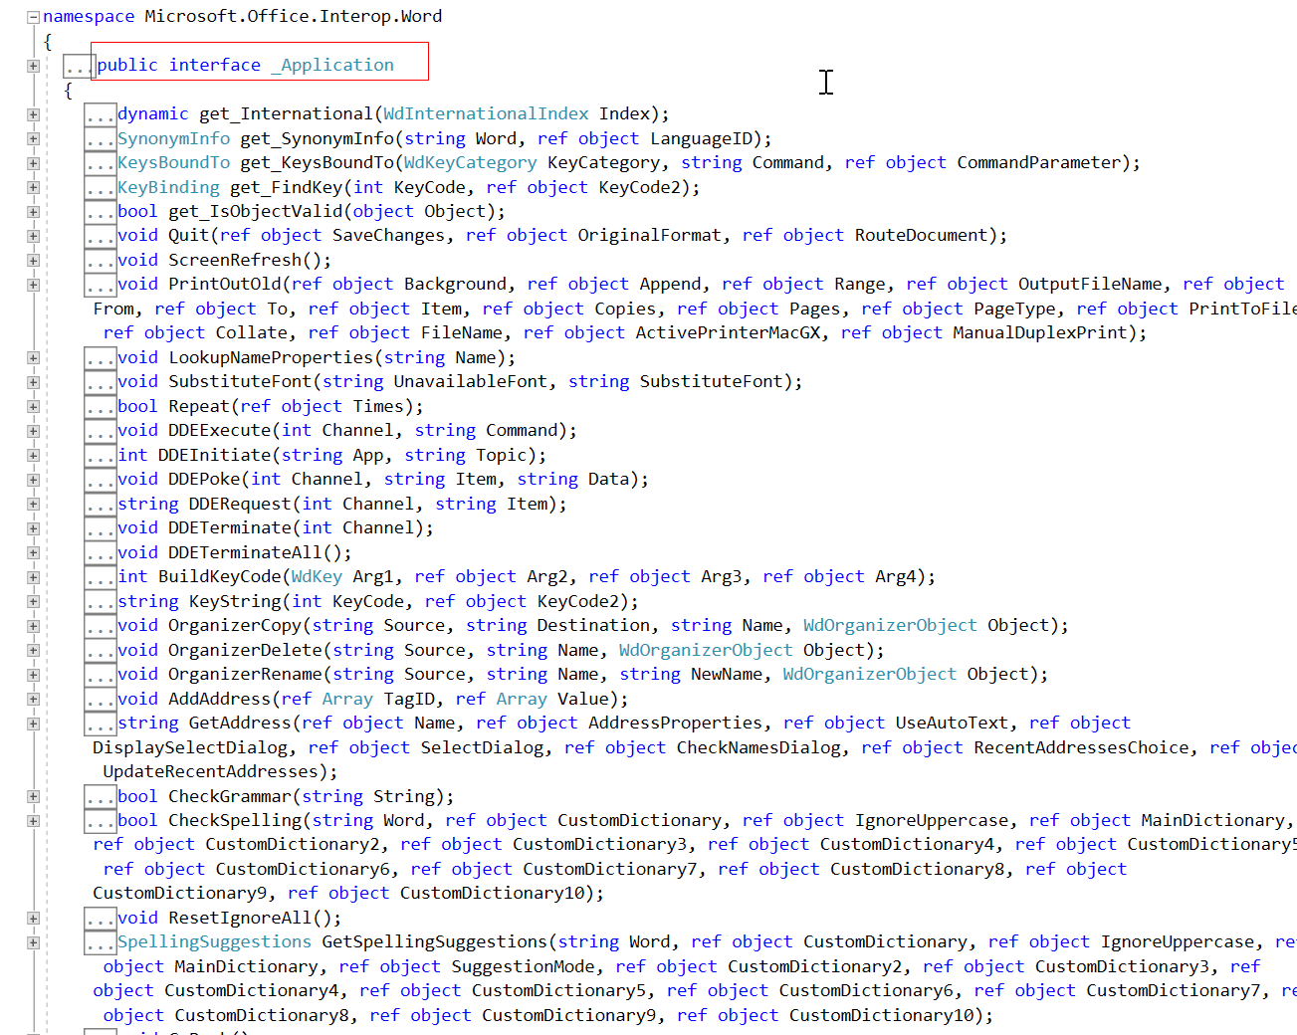
Task: Expand the plus box next to BuildKeyCode
Action: pyautogui.click(x=34, y=576)
